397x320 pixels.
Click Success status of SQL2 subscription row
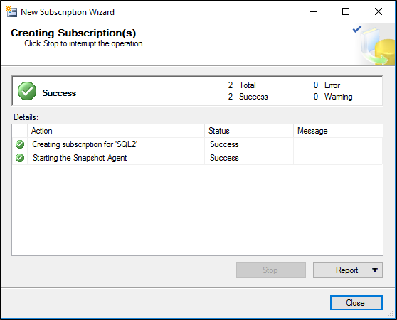pyautogui.click(x=224, y=144)
